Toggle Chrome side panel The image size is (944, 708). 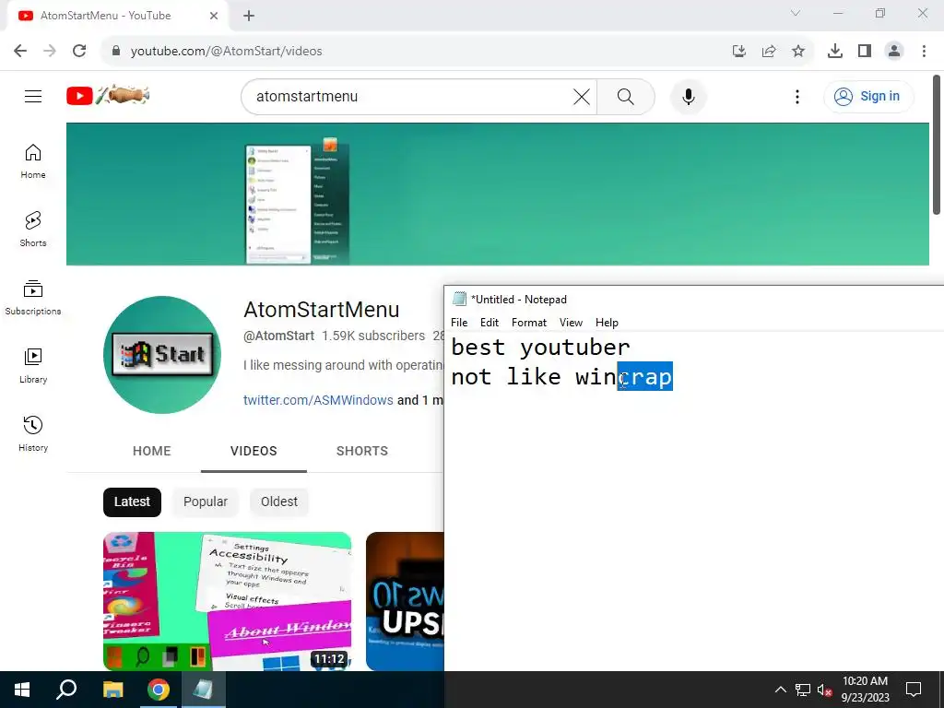(x=865, y=51)
